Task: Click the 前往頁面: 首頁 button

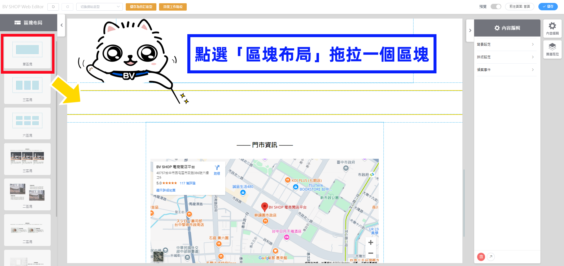Action: click(520, 6)
